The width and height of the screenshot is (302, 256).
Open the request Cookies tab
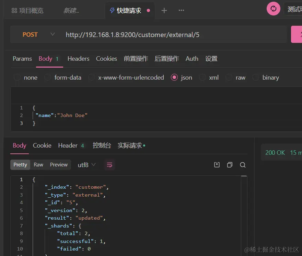point(106,59)
